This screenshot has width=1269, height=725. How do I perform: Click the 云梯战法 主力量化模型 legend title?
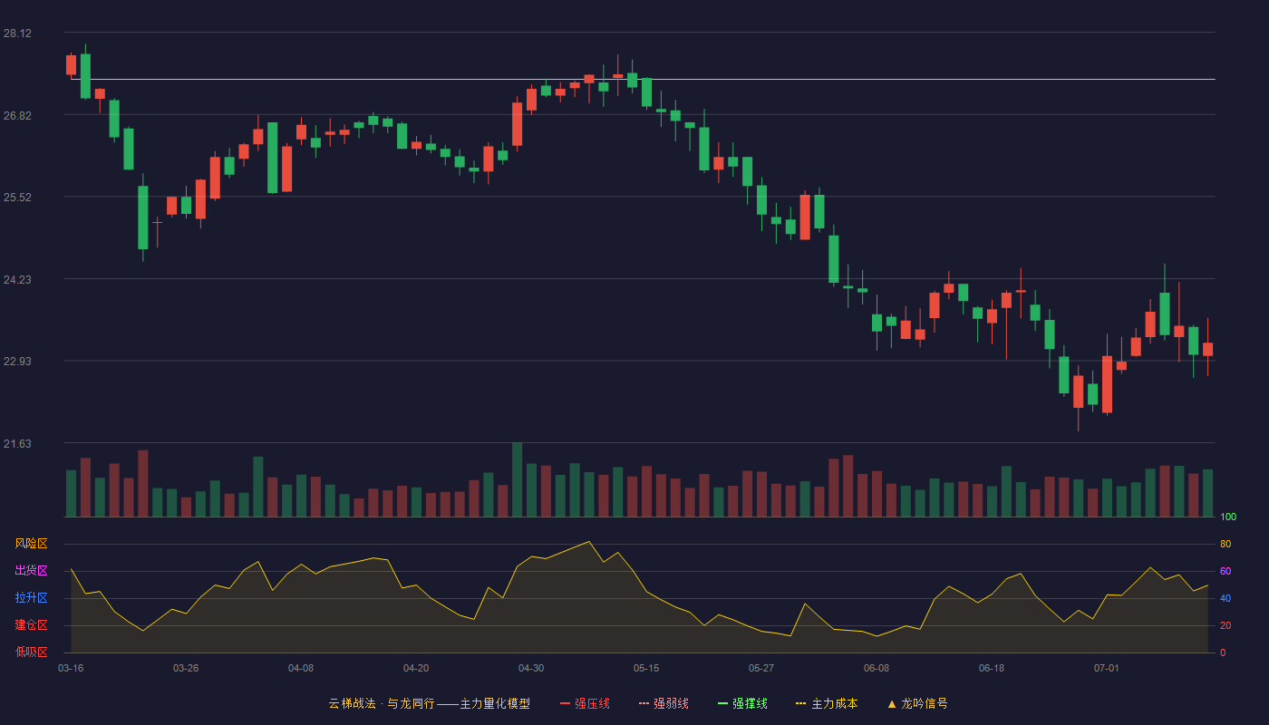coord(429,703)
